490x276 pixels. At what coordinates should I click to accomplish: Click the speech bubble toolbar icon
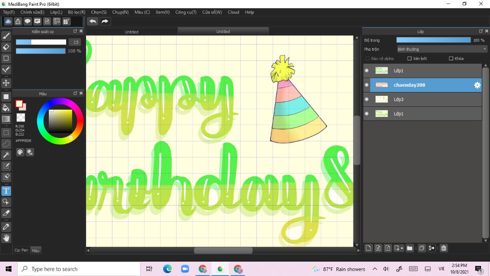[27, 21]
